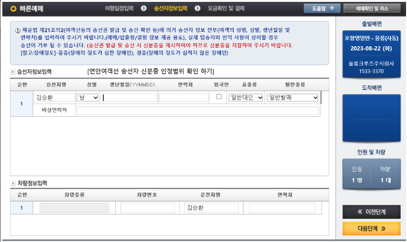Click the 운전자명 field containing 김승환
The height and width of the screenshot is (242, 407).
pyautogui.click(x=211, y=208)
